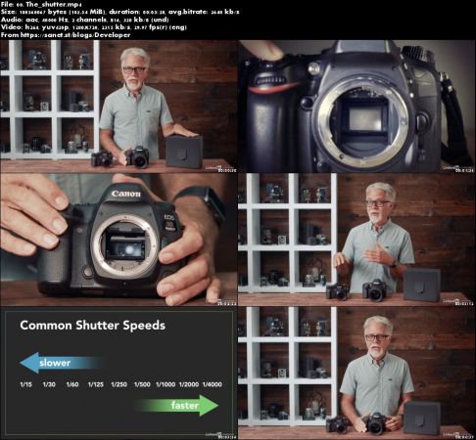This screenshot has height=440, width=476.
Task: Open thumbnail of man gesturing with both hands
Action: (x=357, y=240)
